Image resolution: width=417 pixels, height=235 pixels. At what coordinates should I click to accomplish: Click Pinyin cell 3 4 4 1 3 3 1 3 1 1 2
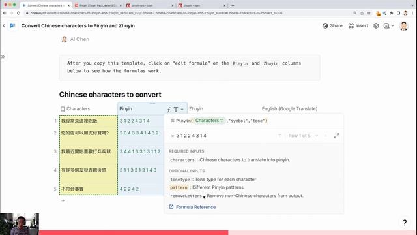pos(141,155)
